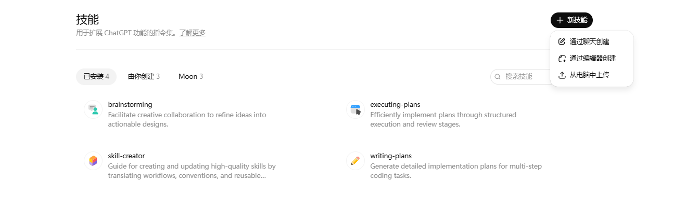The height and width of the screenshot is (208, 699).
Task: Click the editor icon beside 通过编辑器创建
Action: pos(562,59)
